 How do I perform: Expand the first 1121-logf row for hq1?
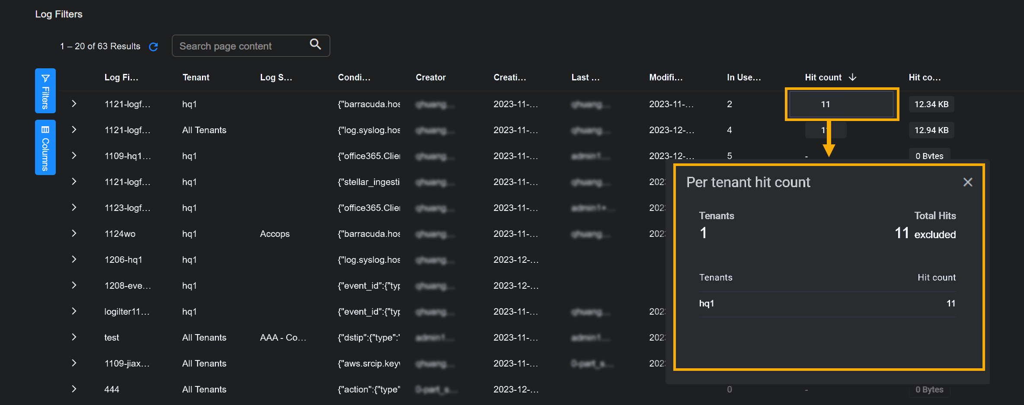[74, 104]
